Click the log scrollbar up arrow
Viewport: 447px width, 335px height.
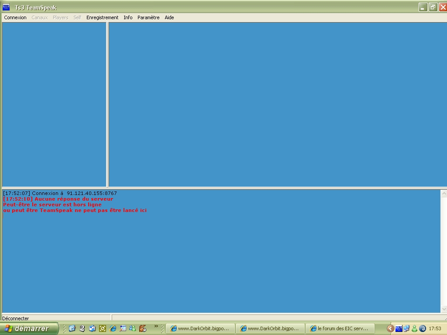point(444,193)
